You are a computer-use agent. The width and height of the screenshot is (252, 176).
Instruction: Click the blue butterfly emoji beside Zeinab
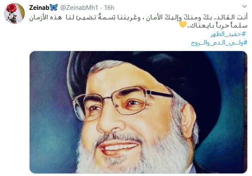pos(54,7)
